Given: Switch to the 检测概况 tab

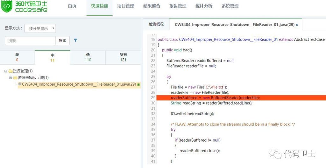Looking at the screenshot, I should [156, 24].
